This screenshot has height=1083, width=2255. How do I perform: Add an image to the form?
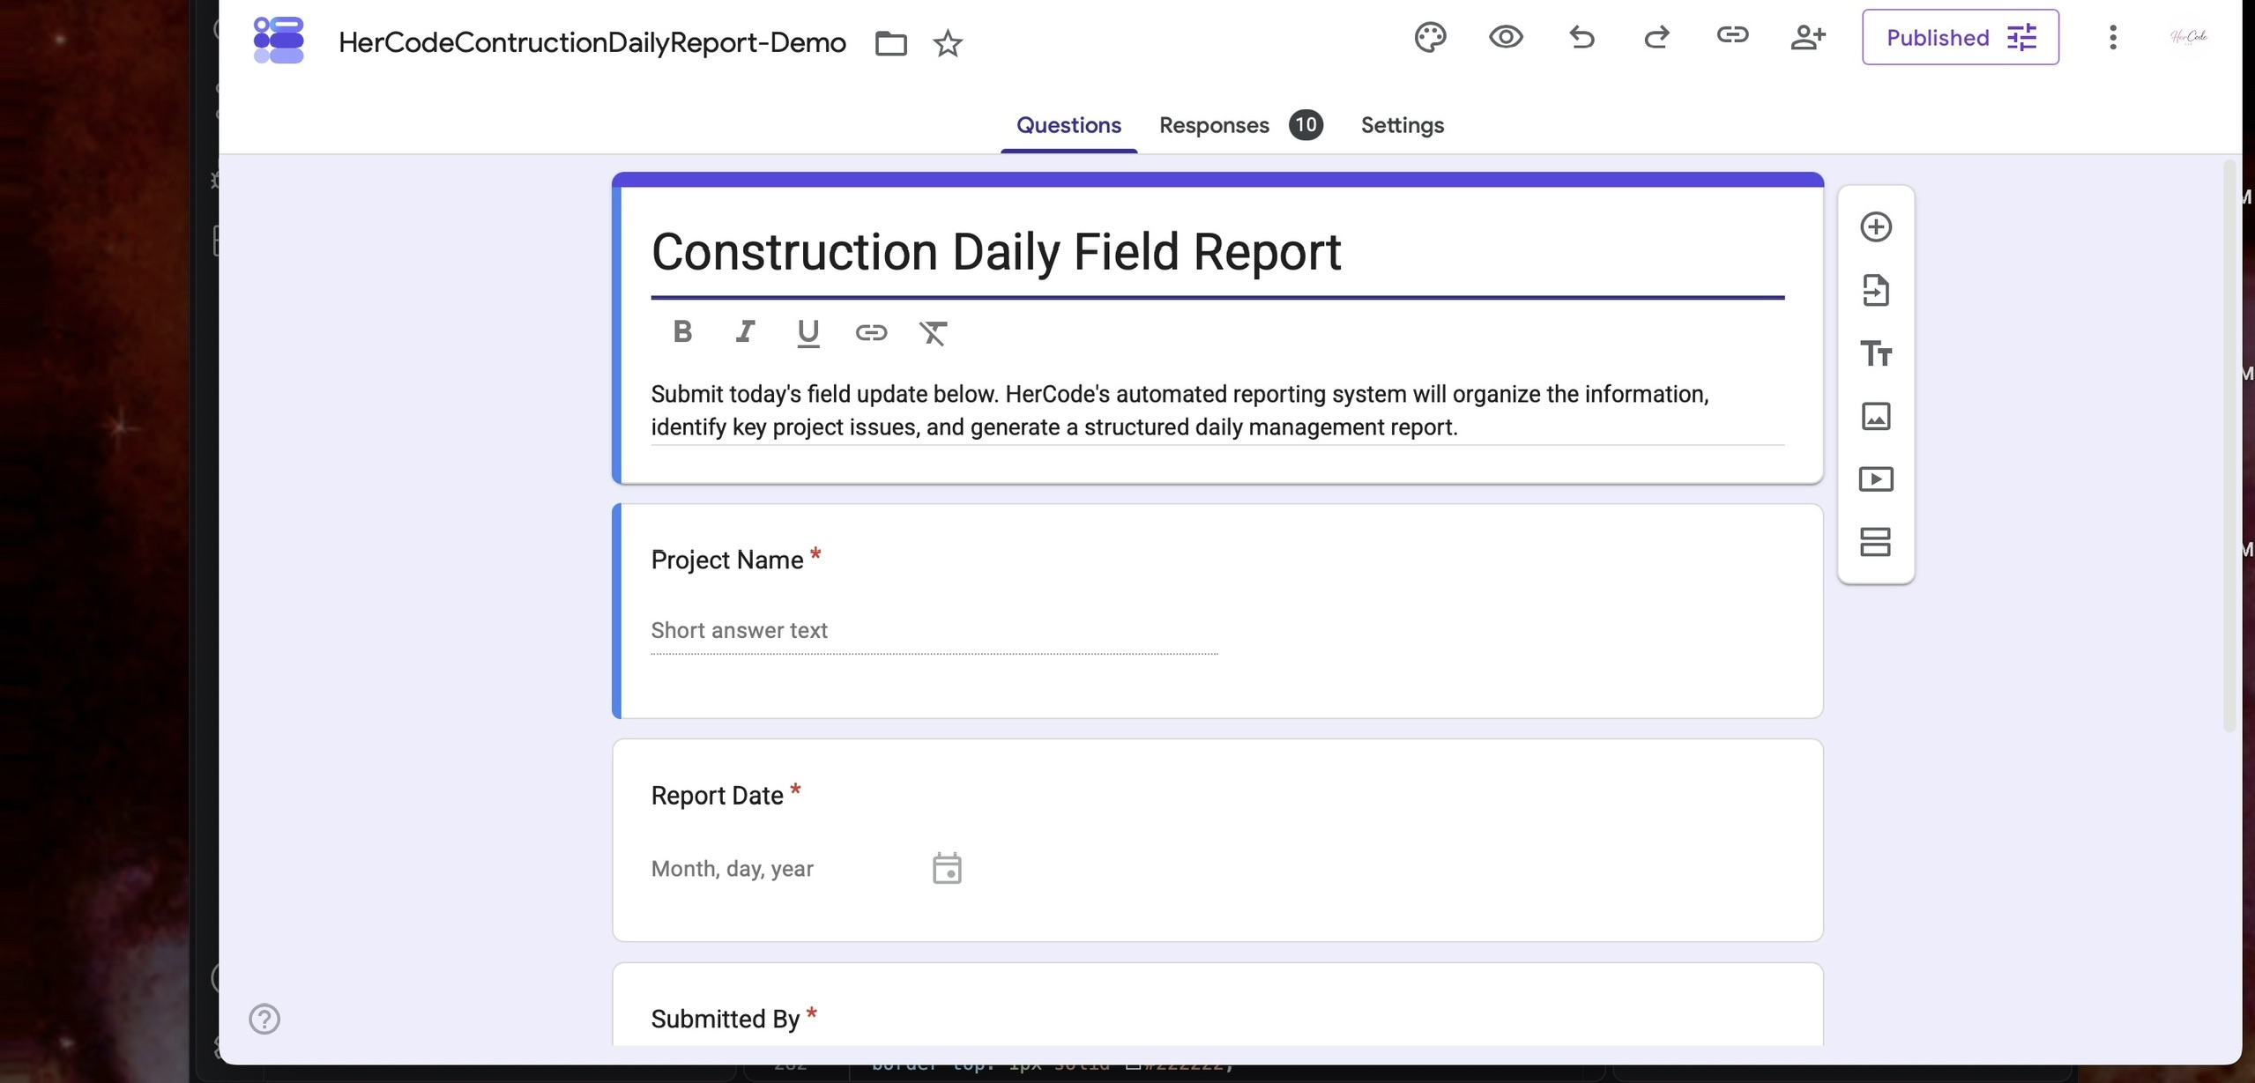point(1875,416)
